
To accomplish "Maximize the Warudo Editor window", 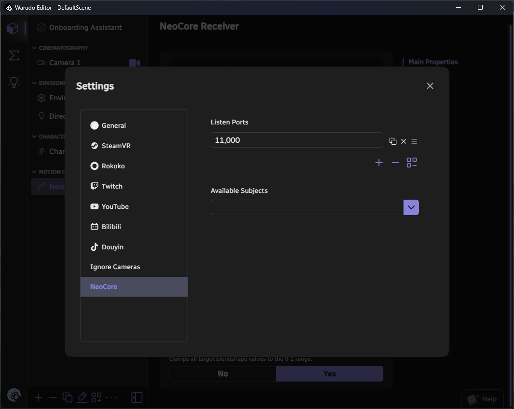I will [480, 7].
